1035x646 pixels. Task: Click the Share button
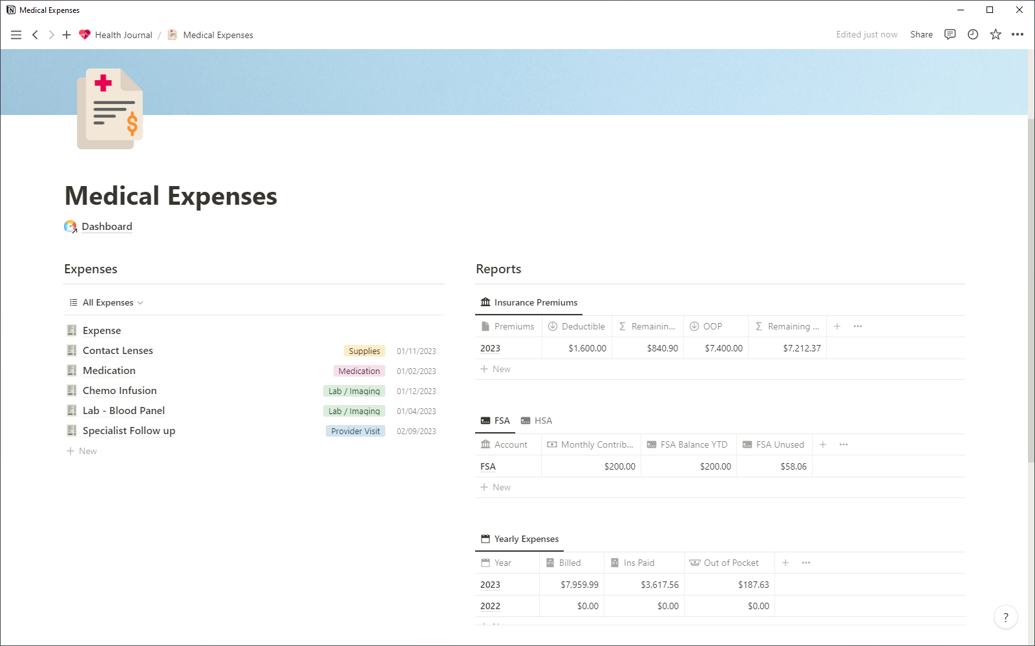click(921, 34)
